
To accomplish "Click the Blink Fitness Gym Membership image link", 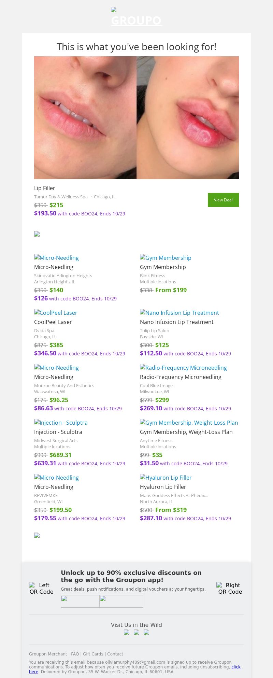I will [166, 258].
